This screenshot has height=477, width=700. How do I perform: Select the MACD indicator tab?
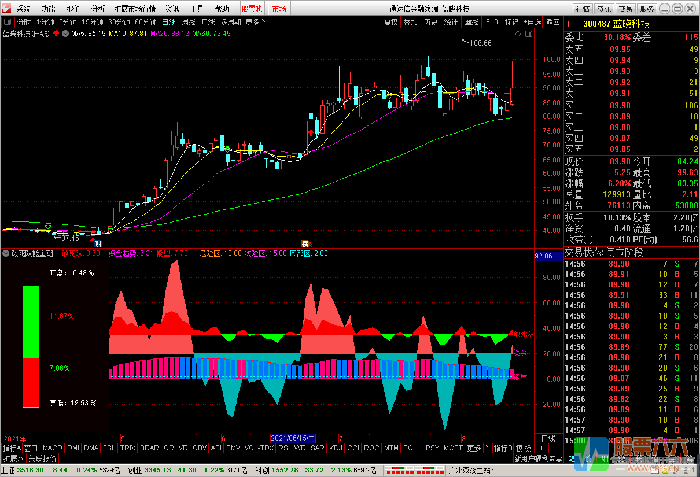tap(52, 448)
